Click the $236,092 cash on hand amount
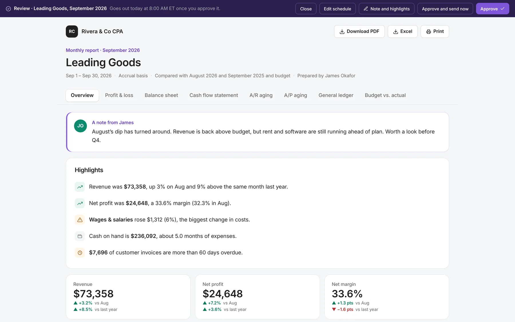Screen dimensions: 515x322 click(143, 236)
